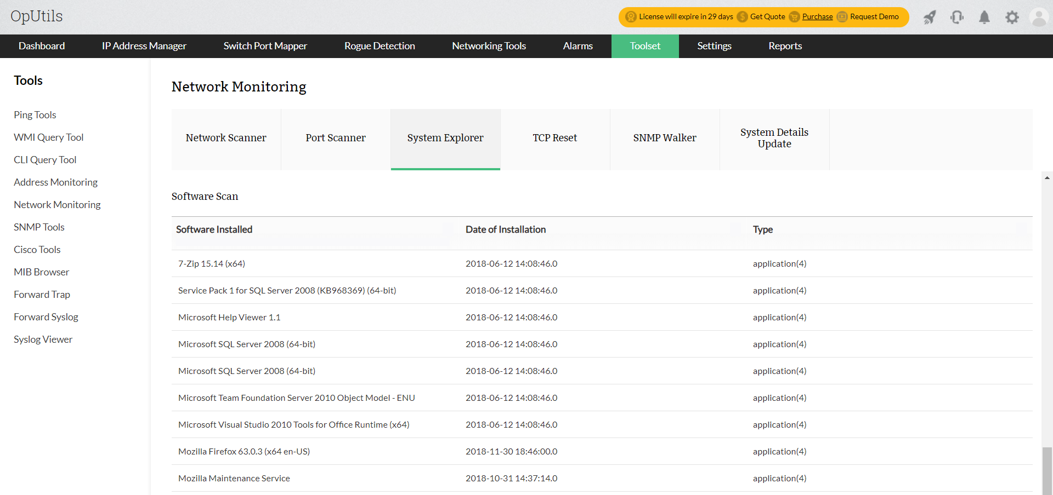Click the application(4) type for 7-Zip

click(780, 264)
